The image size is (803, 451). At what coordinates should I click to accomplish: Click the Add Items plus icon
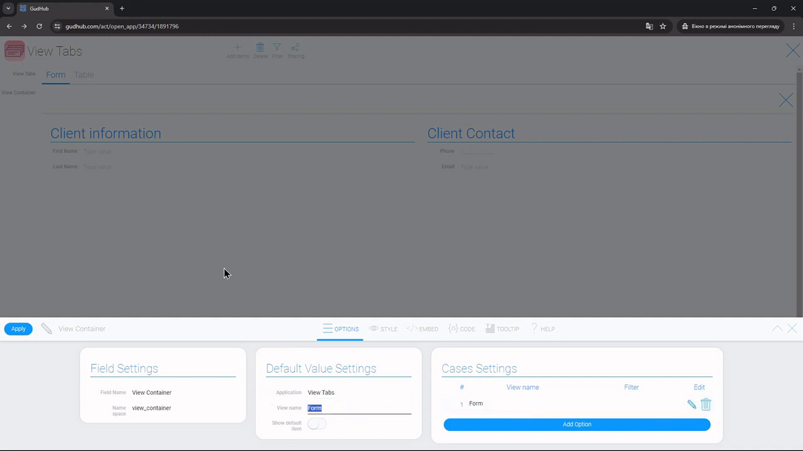coord(237,47)
